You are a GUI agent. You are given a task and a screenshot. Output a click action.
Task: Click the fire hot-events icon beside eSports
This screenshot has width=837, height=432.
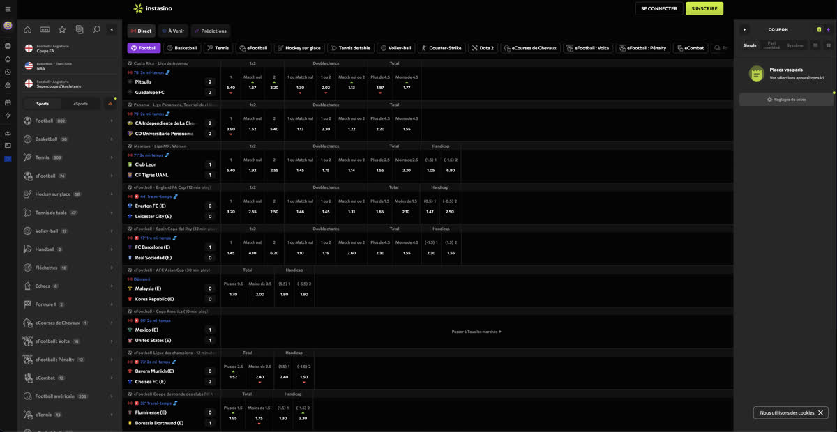110,104
